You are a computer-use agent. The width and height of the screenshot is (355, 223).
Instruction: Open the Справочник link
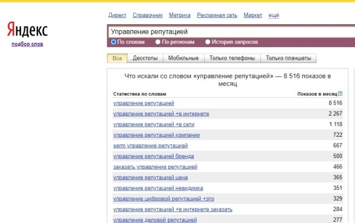tap(147, 15)
